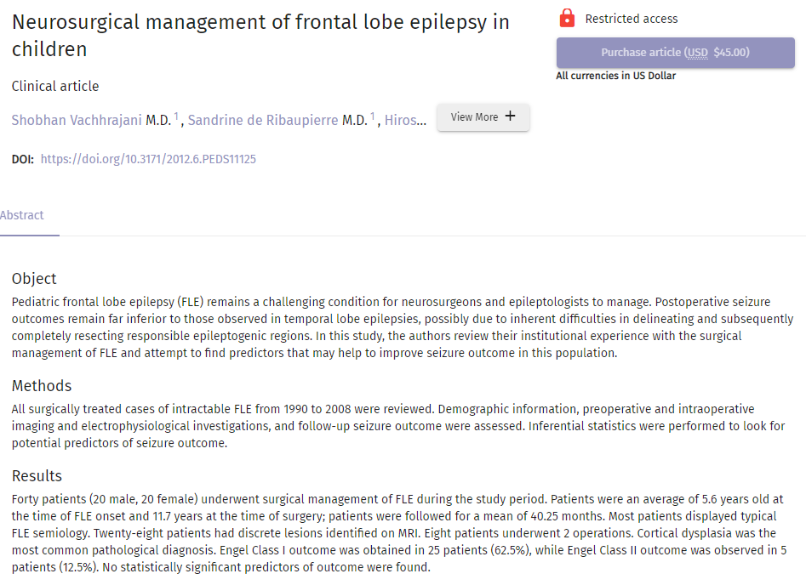Open the DOI link 10.3171/2012.6.PEDS11125
This screenshot has width=806, height=585.
[x=148, y=159]
